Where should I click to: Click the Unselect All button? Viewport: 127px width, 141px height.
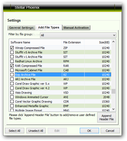pos(36,131)
